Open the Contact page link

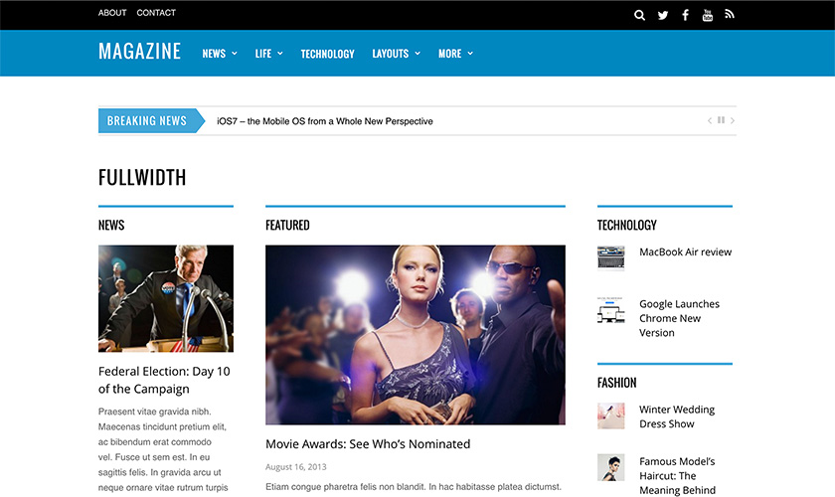(x=156, y=13)
